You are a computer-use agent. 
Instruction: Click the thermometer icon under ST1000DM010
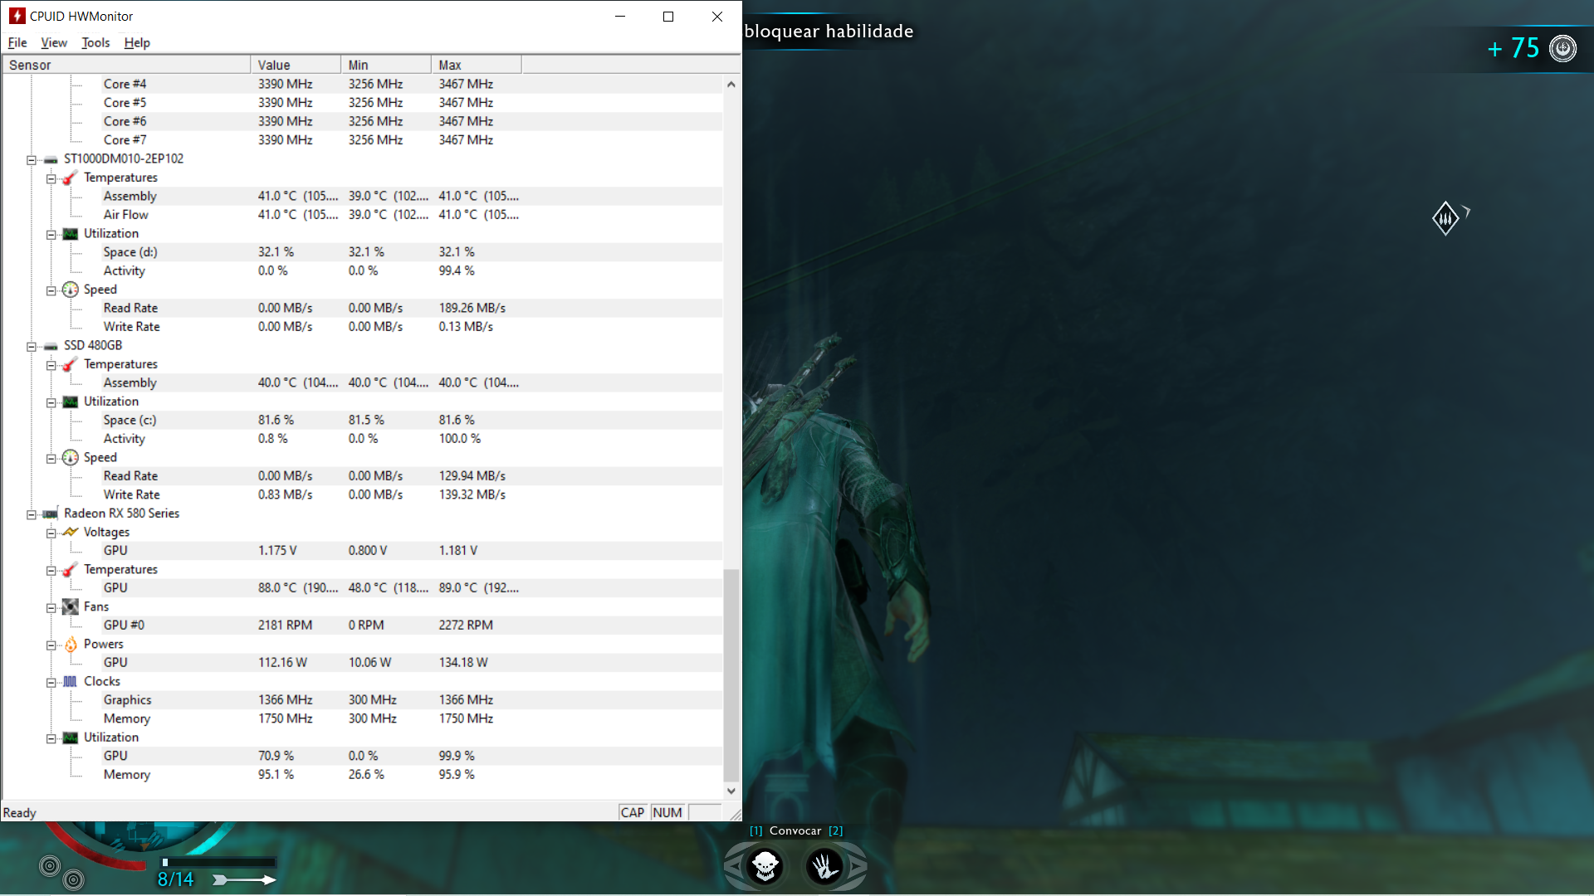[70, 178]
